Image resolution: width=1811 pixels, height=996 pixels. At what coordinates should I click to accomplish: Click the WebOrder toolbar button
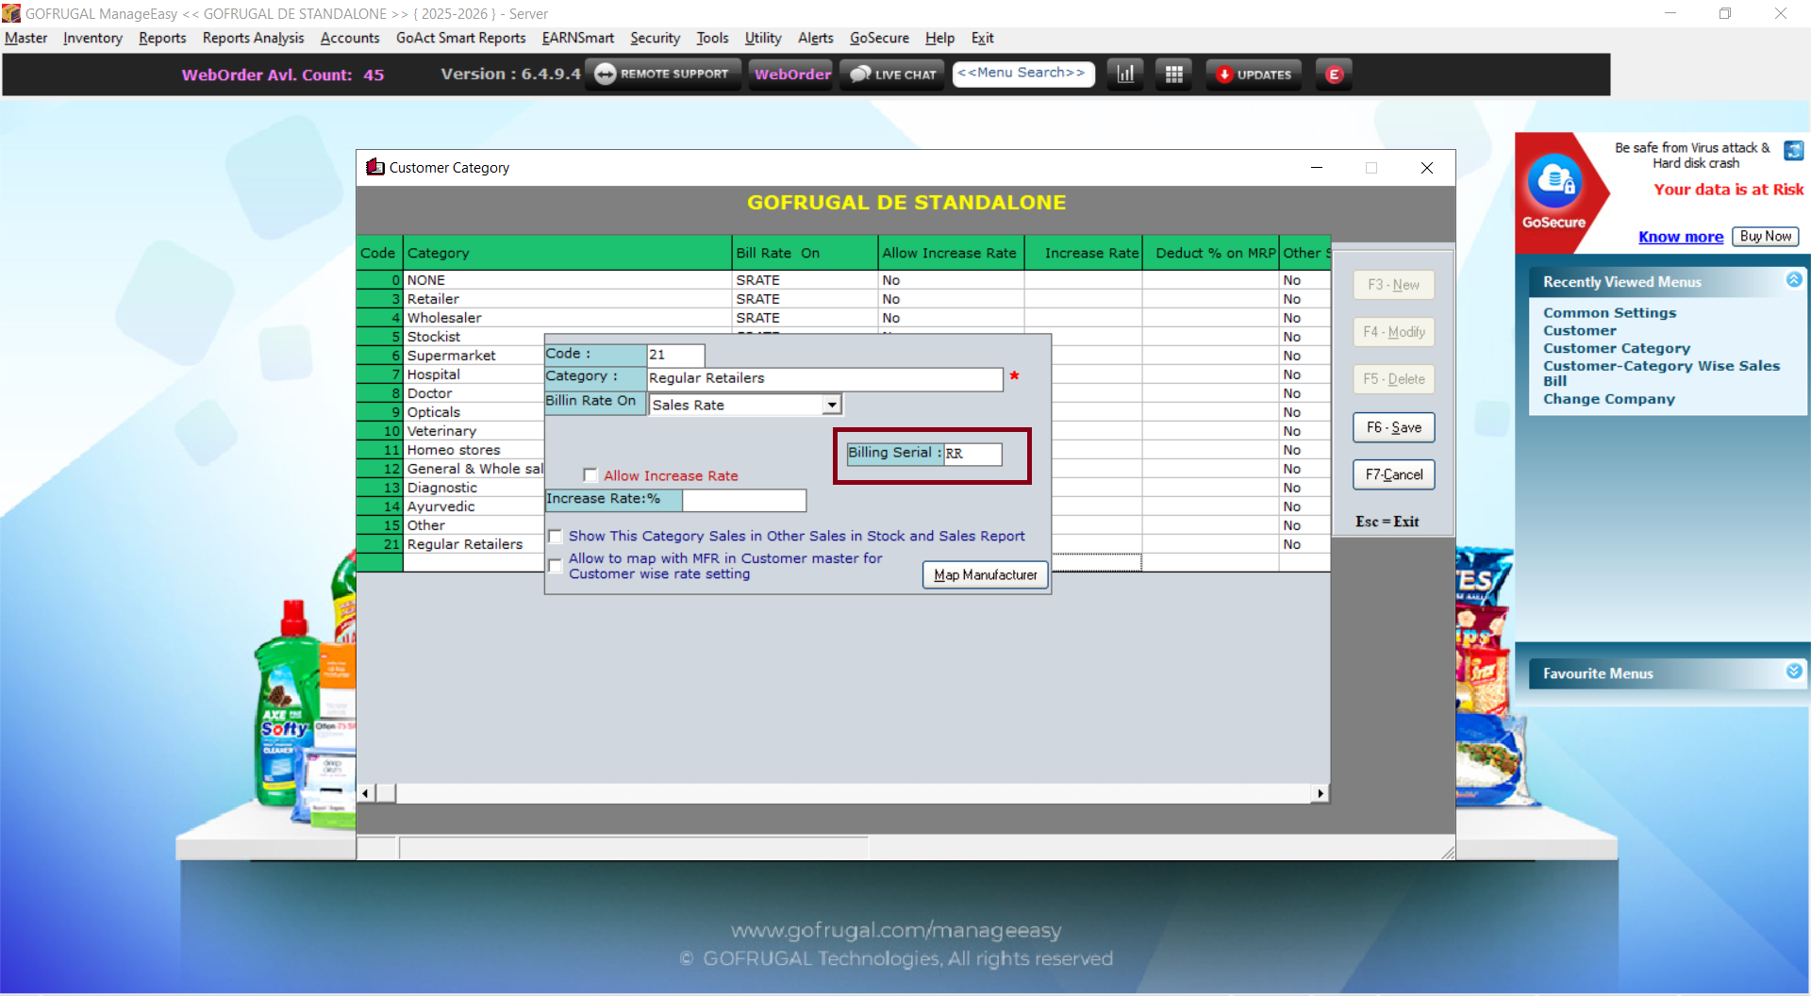(792, 75)
